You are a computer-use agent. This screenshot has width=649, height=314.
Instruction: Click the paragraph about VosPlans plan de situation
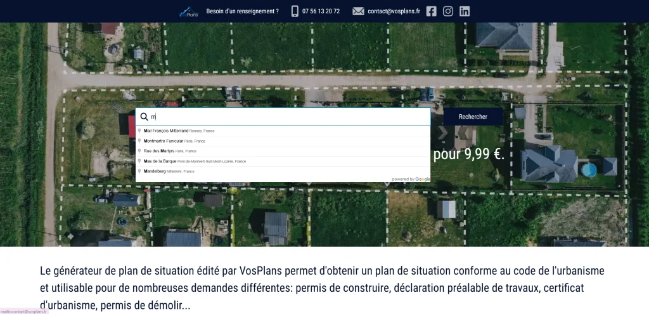tap(322, 289)
